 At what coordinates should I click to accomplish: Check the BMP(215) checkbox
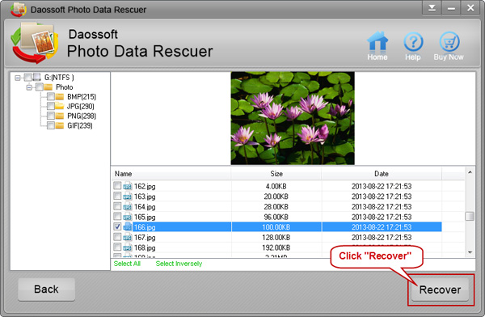pyautogui.click(x=51, y=96)
